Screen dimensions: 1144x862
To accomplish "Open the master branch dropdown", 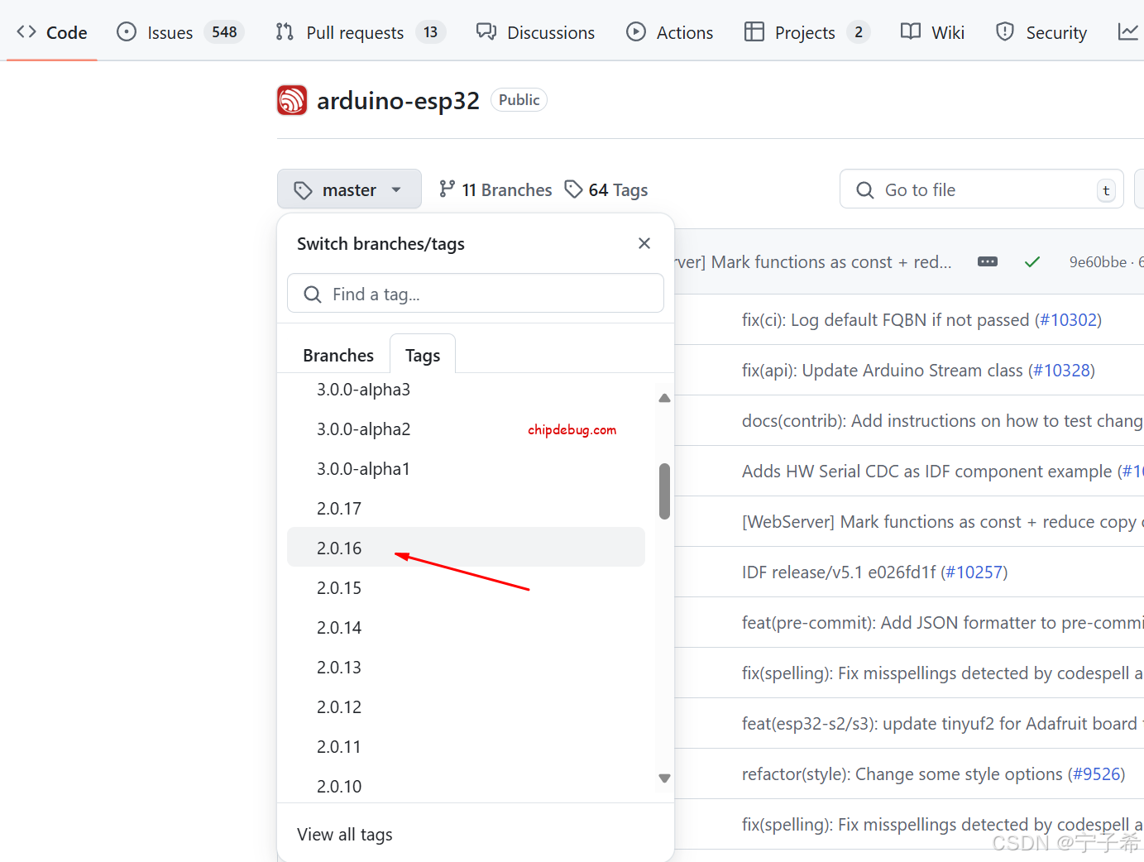I will click(348, 189).
